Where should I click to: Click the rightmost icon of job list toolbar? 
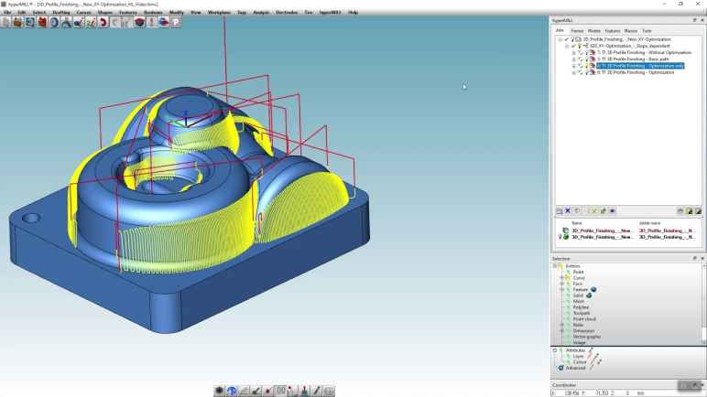coord(698,211)
